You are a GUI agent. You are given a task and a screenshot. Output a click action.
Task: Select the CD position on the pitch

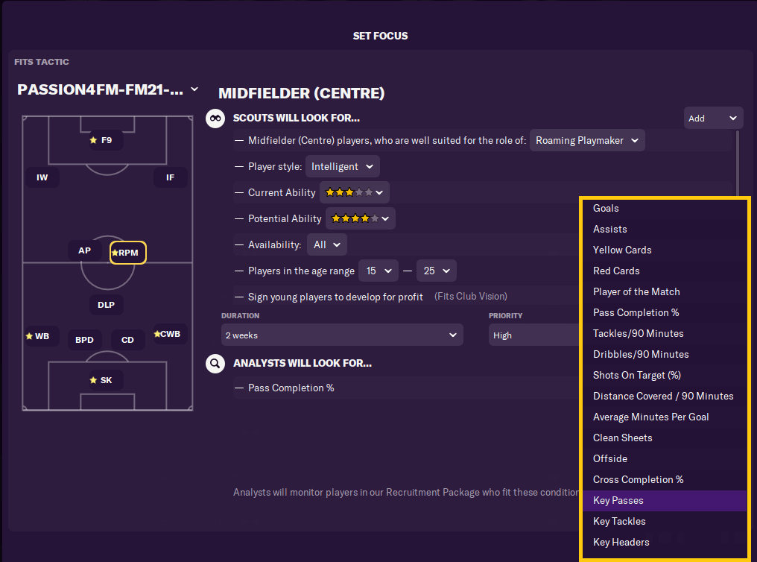pos(127,340)
